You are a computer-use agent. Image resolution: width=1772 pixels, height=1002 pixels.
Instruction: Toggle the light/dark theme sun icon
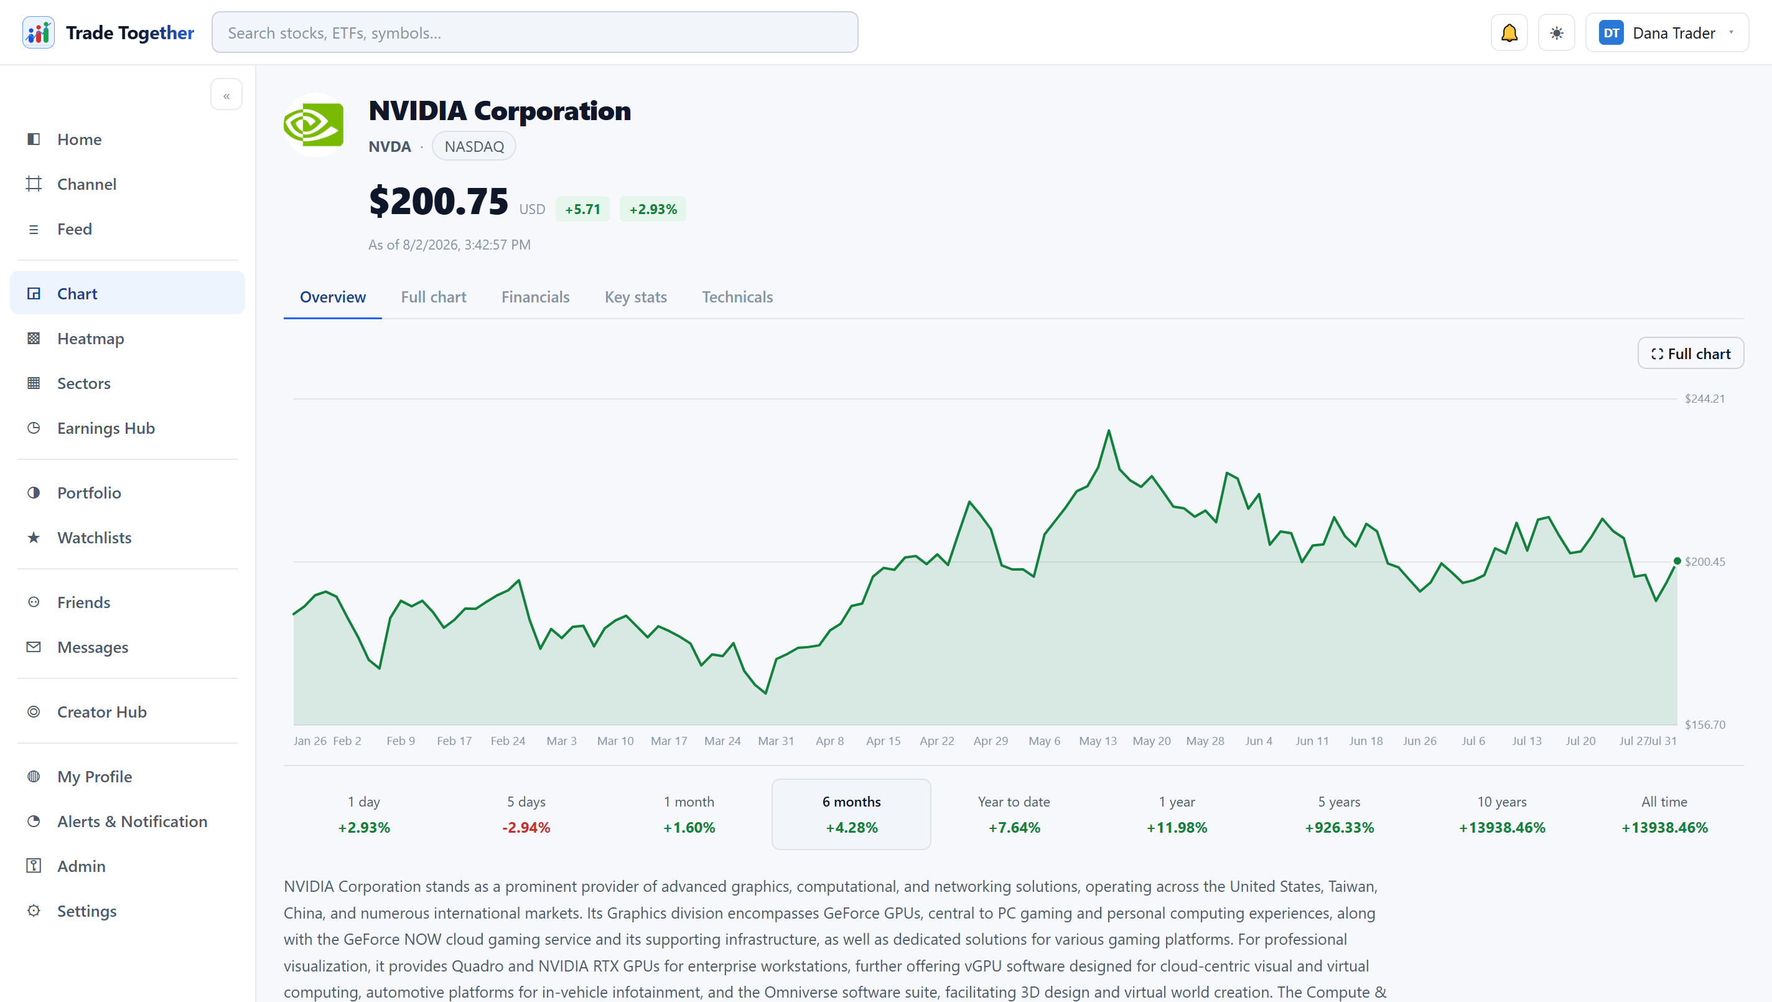point(1557,32)
